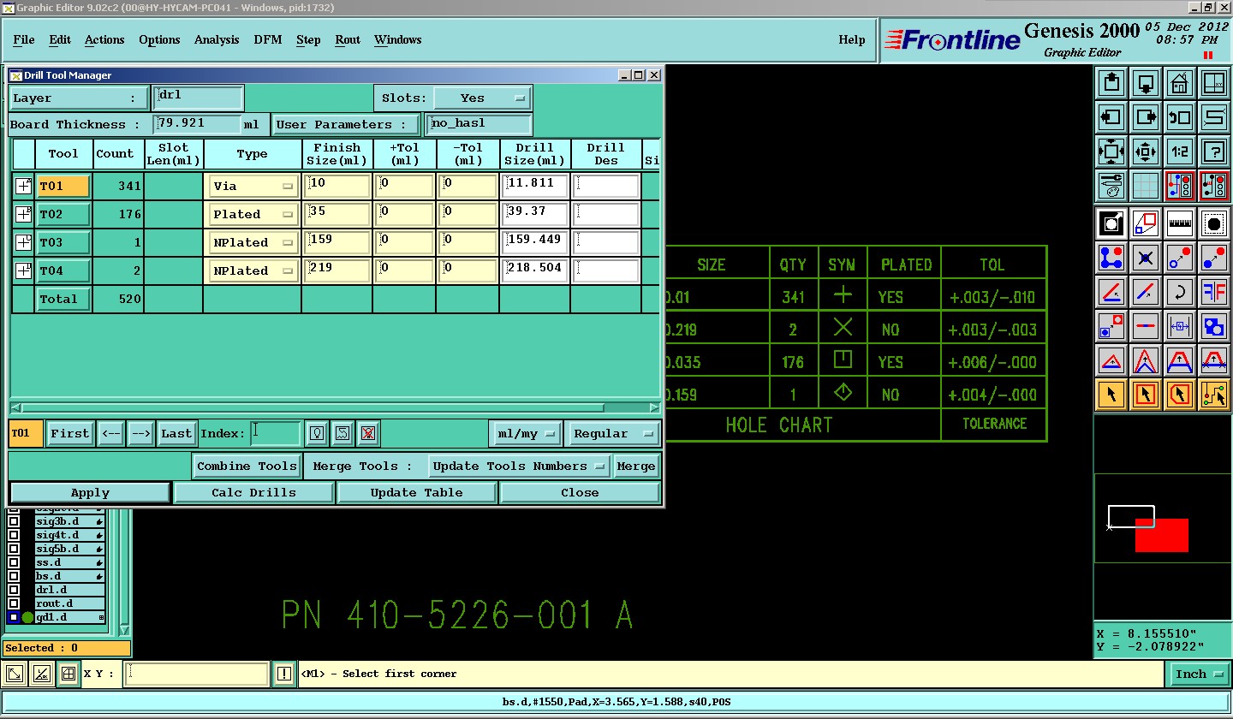Open the Slots Yes dropdown
The image size is (1233, 719).
(481, 98)
